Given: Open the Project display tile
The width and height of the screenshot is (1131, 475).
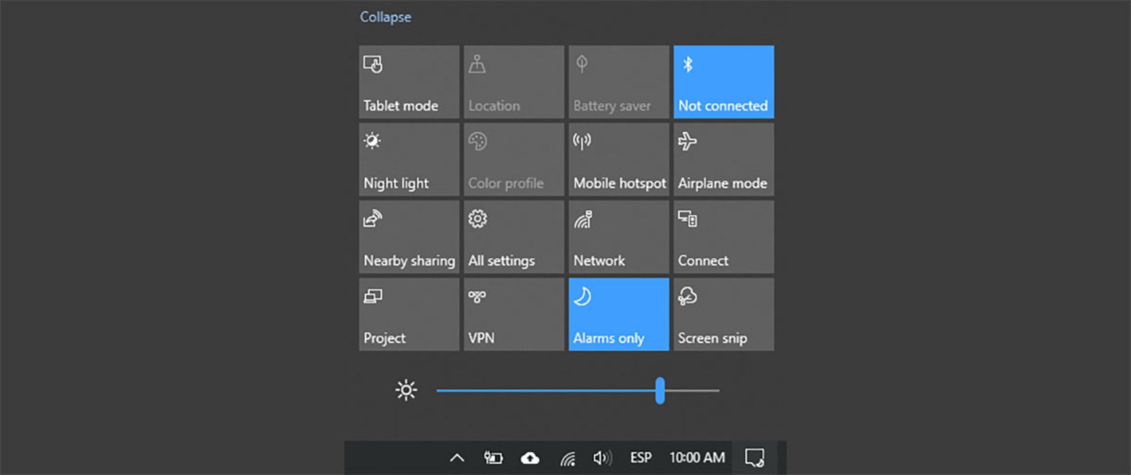Looking at the screenshot, I should coord(409,314).
